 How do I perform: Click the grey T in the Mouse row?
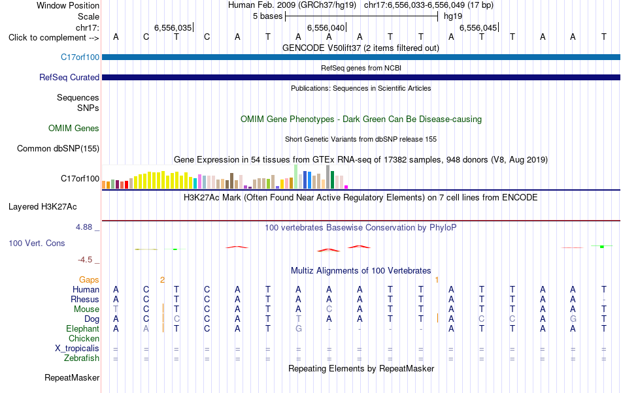point(116,309)
